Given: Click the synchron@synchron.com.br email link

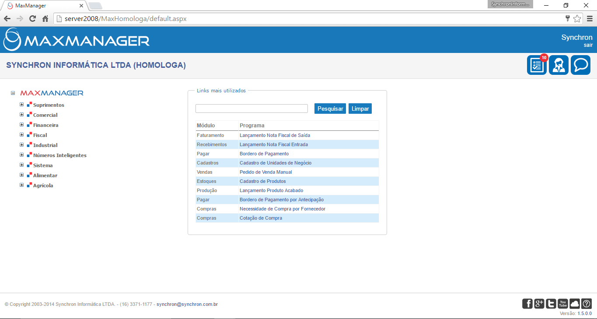Looking at the screenshot, I should click(x=187, y=304).
